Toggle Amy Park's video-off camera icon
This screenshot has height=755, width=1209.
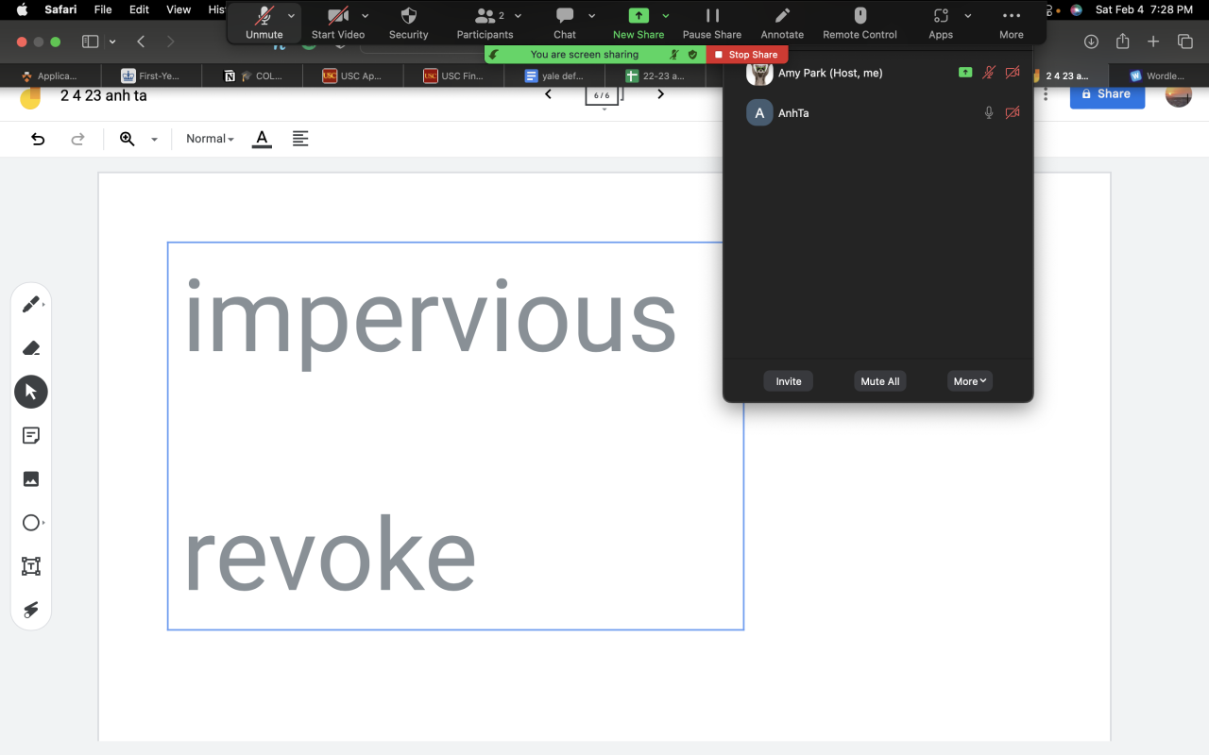[x=1013, y=73]
